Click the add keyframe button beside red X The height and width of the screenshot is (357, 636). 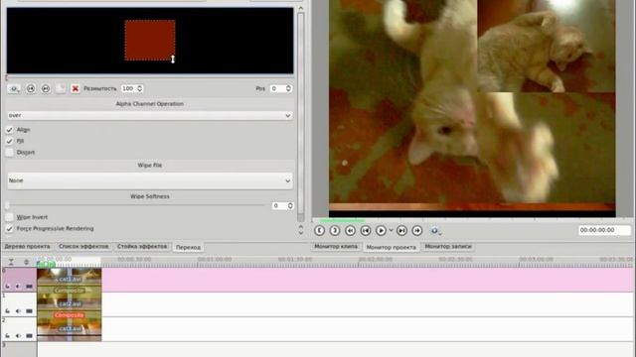click(x=61, y=88)
